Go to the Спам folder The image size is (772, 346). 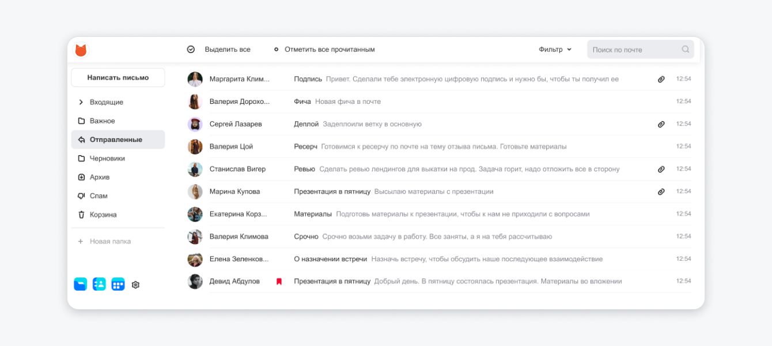tap(99, 196)
